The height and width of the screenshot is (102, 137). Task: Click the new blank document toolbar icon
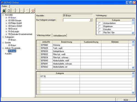click(9, 11)
